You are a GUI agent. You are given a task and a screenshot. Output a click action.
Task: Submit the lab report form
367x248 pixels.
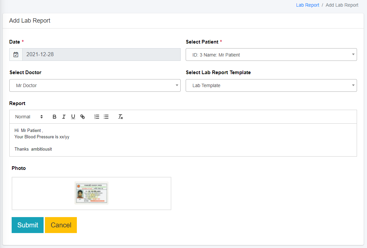click(x=28, y=225)
